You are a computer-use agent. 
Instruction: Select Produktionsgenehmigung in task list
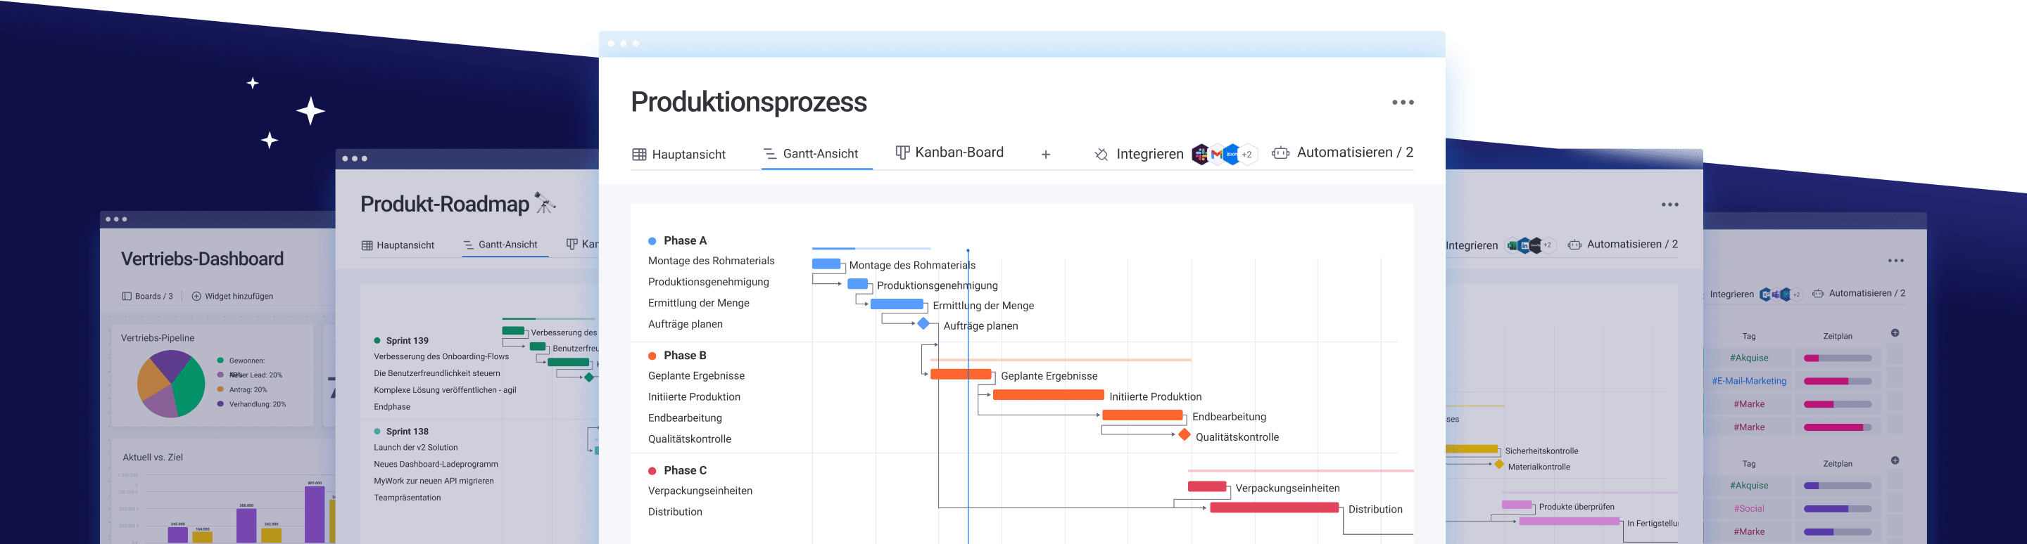pos(708,283)
